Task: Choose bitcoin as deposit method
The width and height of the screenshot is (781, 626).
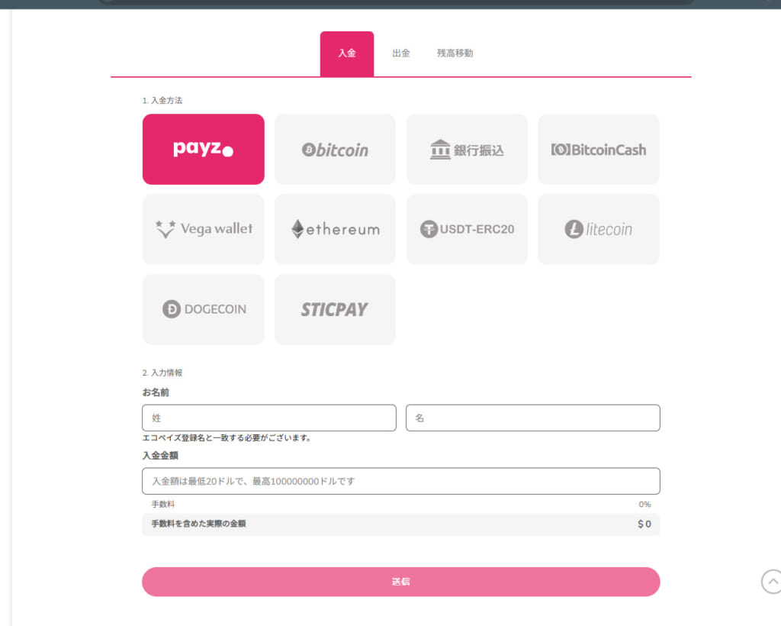Action: pyautogui.click(x=336, y=149)
